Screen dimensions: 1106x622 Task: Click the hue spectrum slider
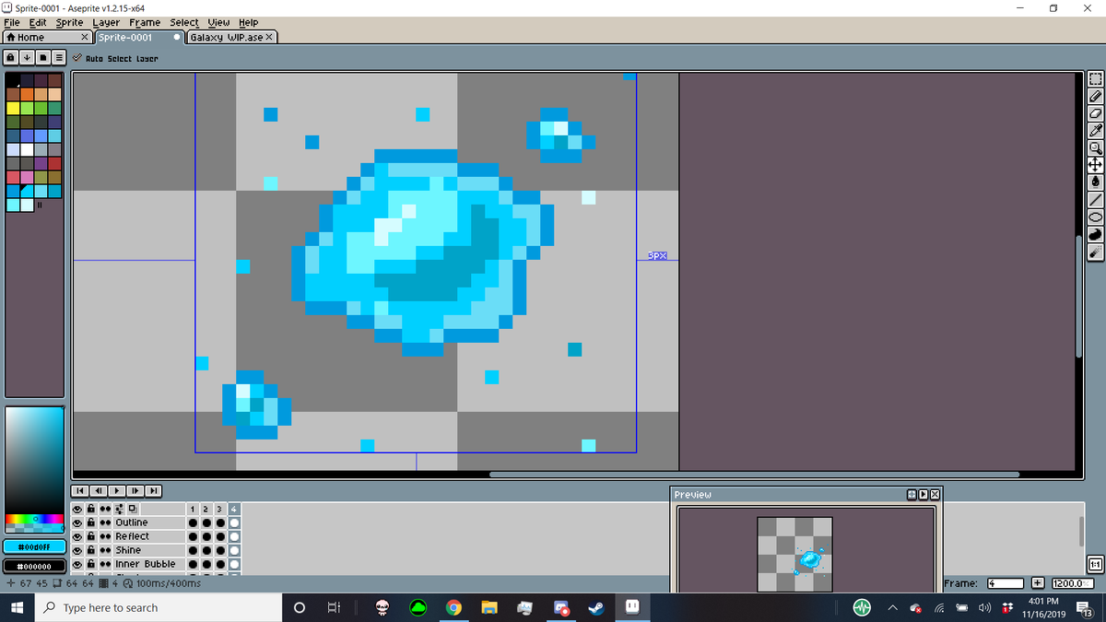point(34,519)
